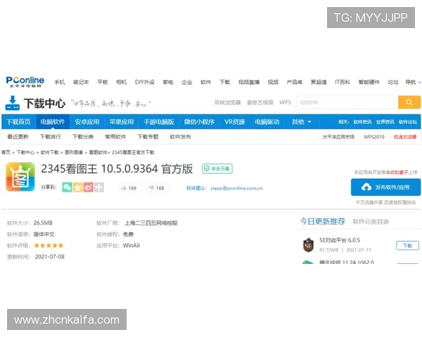Download 5E对战平台 with 下载 button
The width and height of the screenshot is (422, 337).
tap(407, 246)
